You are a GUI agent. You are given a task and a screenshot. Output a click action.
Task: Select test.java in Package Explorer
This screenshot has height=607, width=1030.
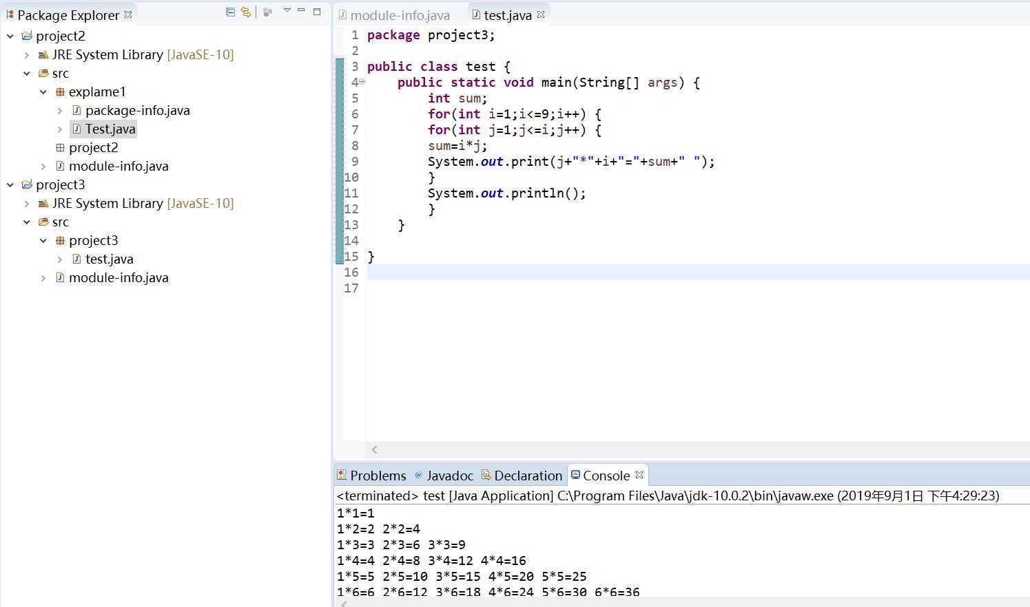pos(110,259)
